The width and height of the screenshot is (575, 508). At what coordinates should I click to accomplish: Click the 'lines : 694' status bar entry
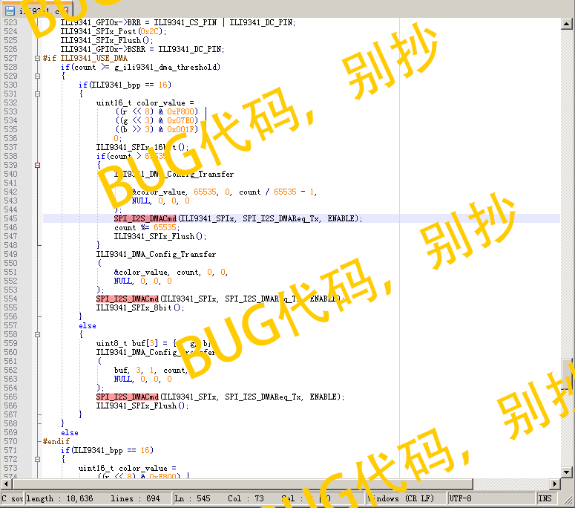click(x=135, y=498)
